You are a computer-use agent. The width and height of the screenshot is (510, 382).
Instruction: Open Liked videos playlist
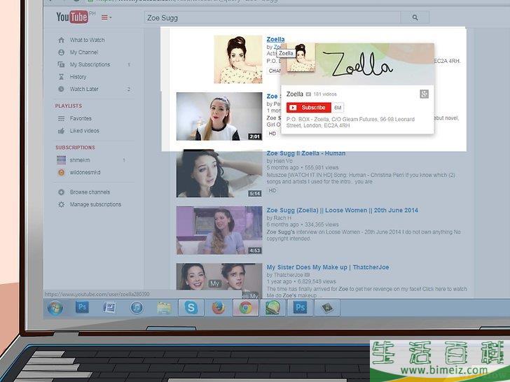[x=85, y=131]
